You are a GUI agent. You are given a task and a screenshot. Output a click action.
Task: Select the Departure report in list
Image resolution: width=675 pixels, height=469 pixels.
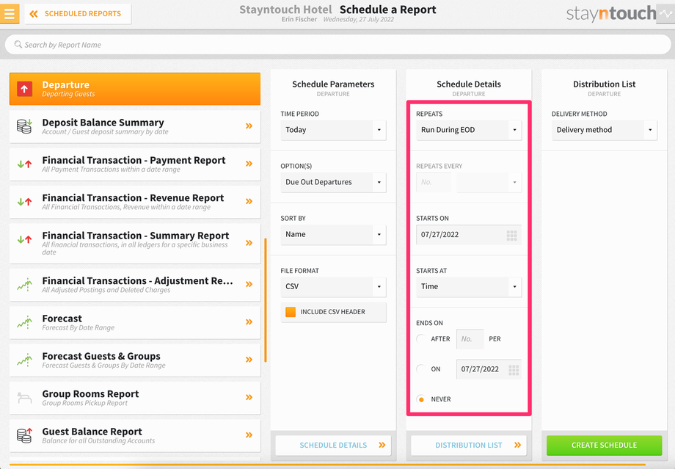coord(135,89)
